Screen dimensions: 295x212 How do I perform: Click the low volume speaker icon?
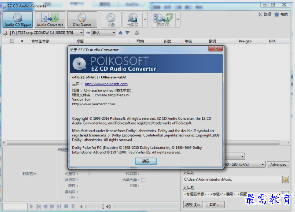pyautogui.click(x=81, y=207)
